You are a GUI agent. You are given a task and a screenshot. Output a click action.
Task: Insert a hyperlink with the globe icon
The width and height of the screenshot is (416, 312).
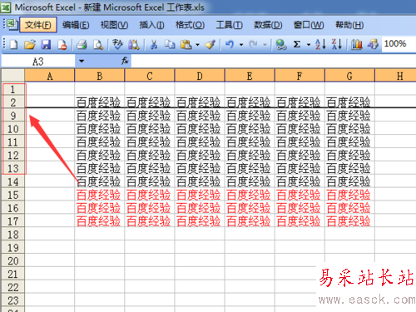click(x=281, y=44)
